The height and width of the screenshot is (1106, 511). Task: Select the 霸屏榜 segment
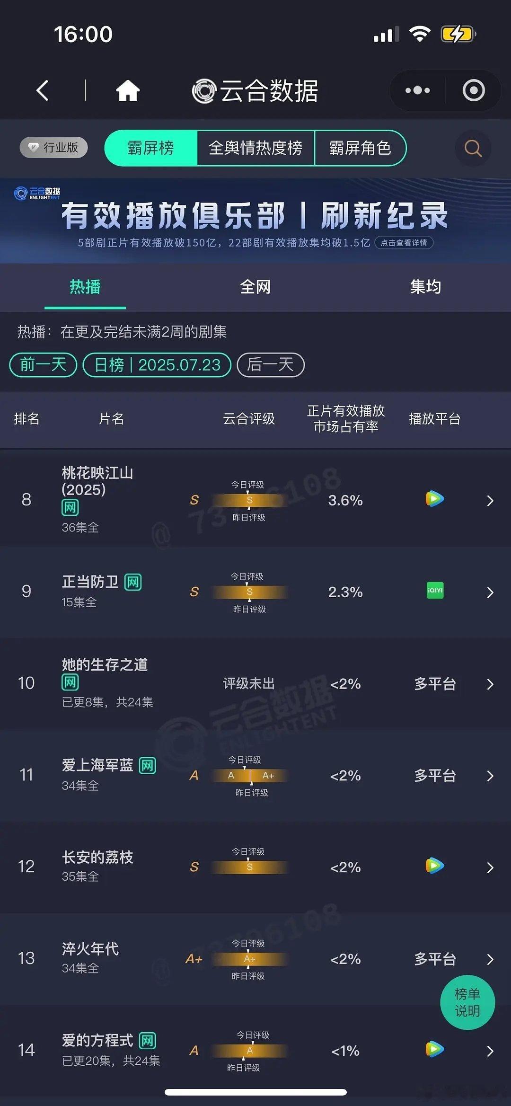[151, 148]
